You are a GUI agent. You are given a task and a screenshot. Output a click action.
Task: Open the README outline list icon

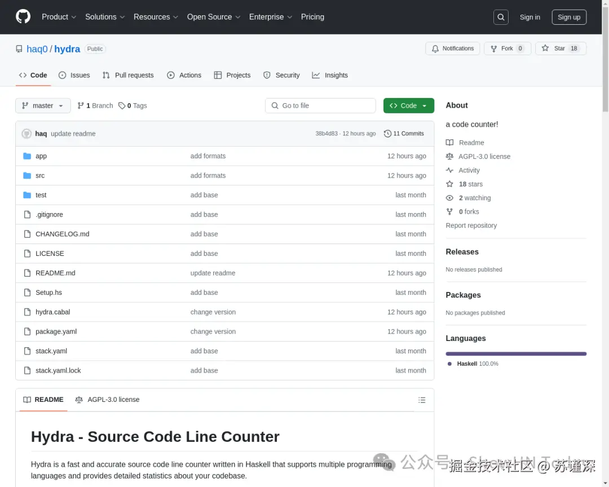click(x=422, y=400)
